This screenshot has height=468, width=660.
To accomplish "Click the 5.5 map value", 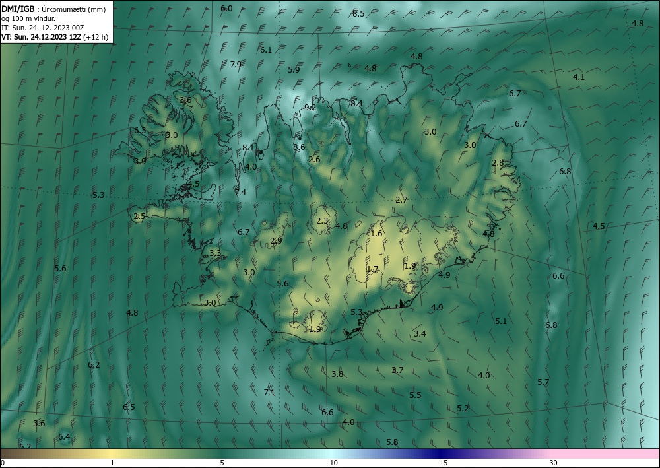I will click(x=415, y=395).
